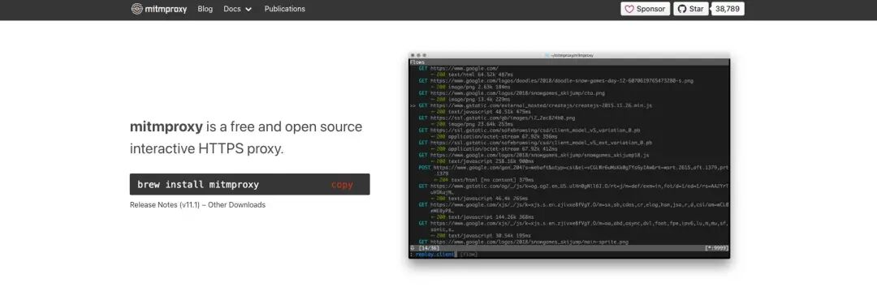877x304 pixels.
Task: Select the brew install mitmproxy command text
Action: click(x=198, y=184)
